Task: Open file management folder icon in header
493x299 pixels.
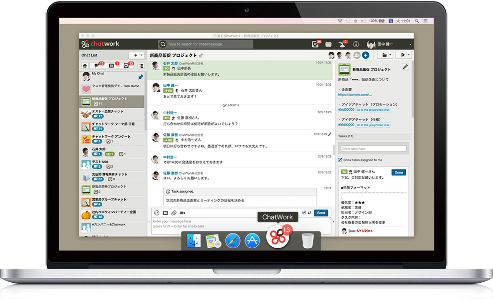Action: click(x=328, y=44)
